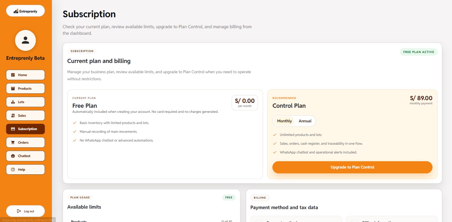Image resolution: width=452 pixels, height=222 pixels.
Task: Click the Log out arrow icon
Action: (19, 211)
